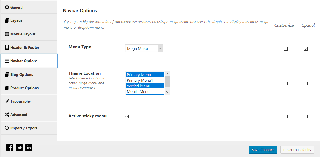320x157 pixels.
Task: Click the Theme Location list down scroll arrow
Action: tap(167, 92)
